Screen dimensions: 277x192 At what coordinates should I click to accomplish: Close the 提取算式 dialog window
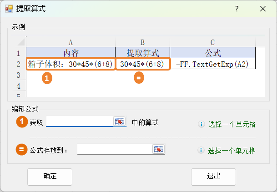click(263, 9)
